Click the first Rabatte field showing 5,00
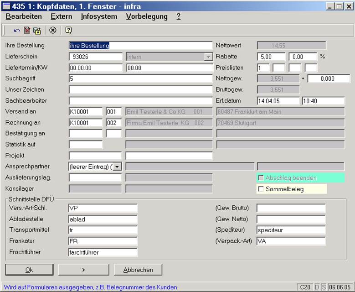355x292 pixels. [272, 57]
